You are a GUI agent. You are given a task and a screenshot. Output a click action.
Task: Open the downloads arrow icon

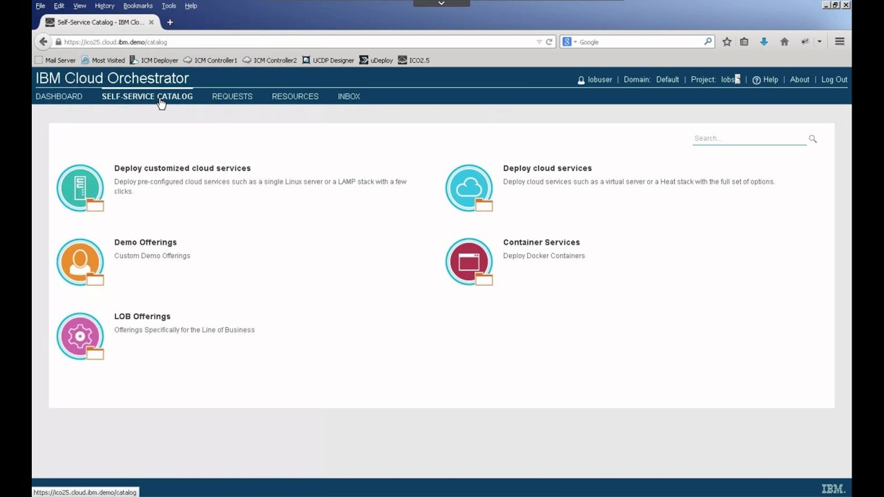point(764,41)
